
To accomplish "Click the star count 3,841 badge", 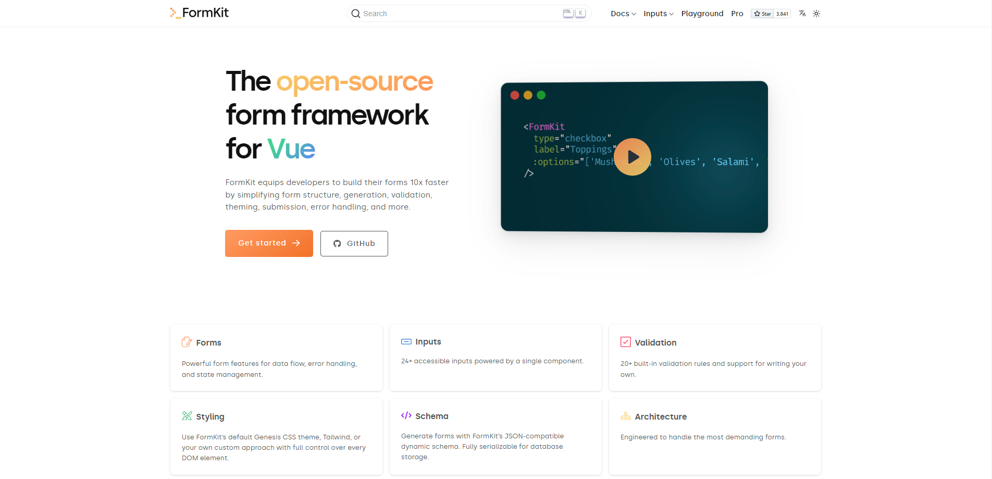I will [x=782, y=14].
